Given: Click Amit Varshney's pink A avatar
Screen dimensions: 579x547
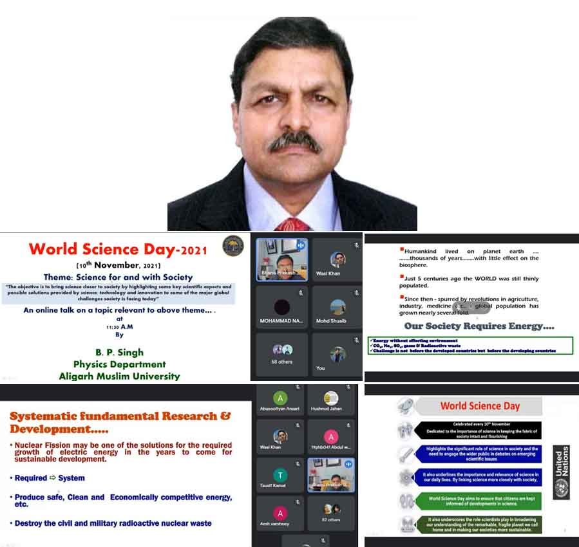Looking at the screenshot, I should click(x=280, y=513).
